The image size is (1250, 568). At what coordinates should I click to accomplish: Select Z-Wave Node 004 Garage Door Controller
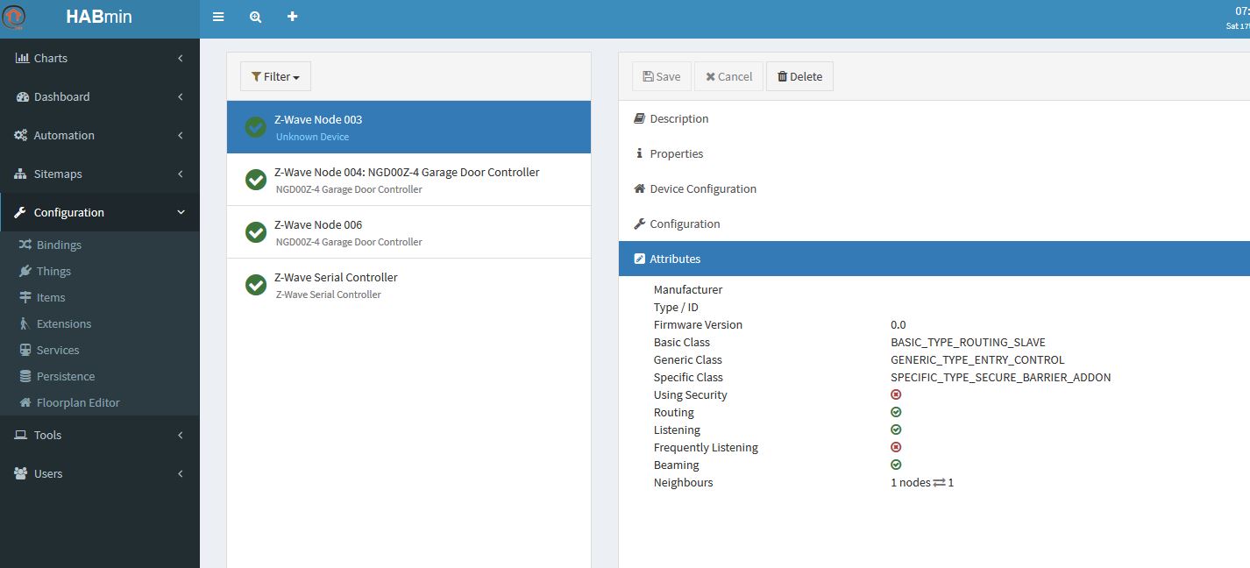point(407,179)
